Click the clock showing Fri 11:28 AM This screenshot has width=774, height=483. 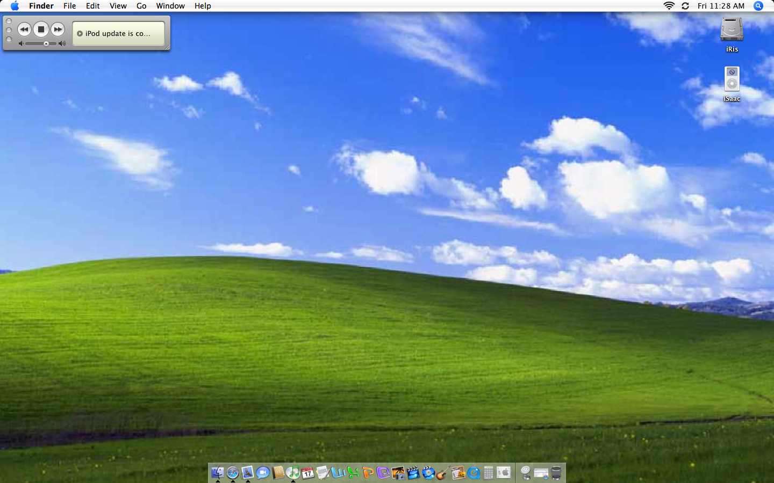click(721, 6)
